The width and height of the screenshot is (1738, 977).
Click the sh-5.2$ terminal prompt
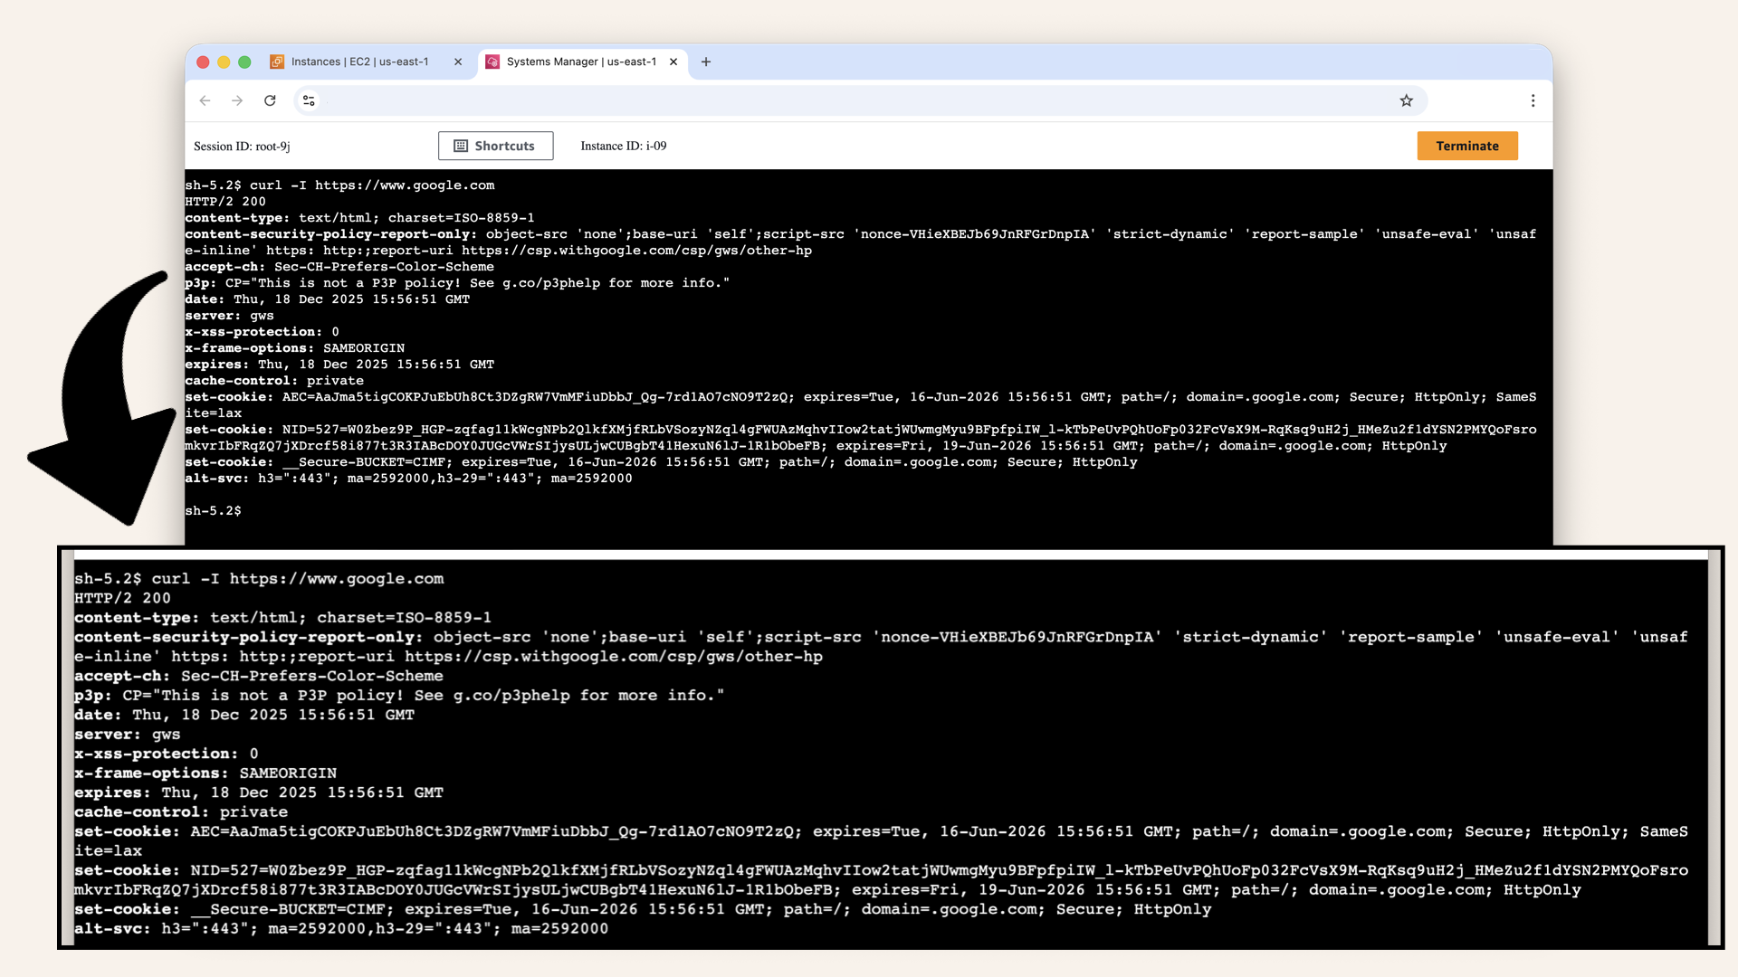(x=213, y=509)
